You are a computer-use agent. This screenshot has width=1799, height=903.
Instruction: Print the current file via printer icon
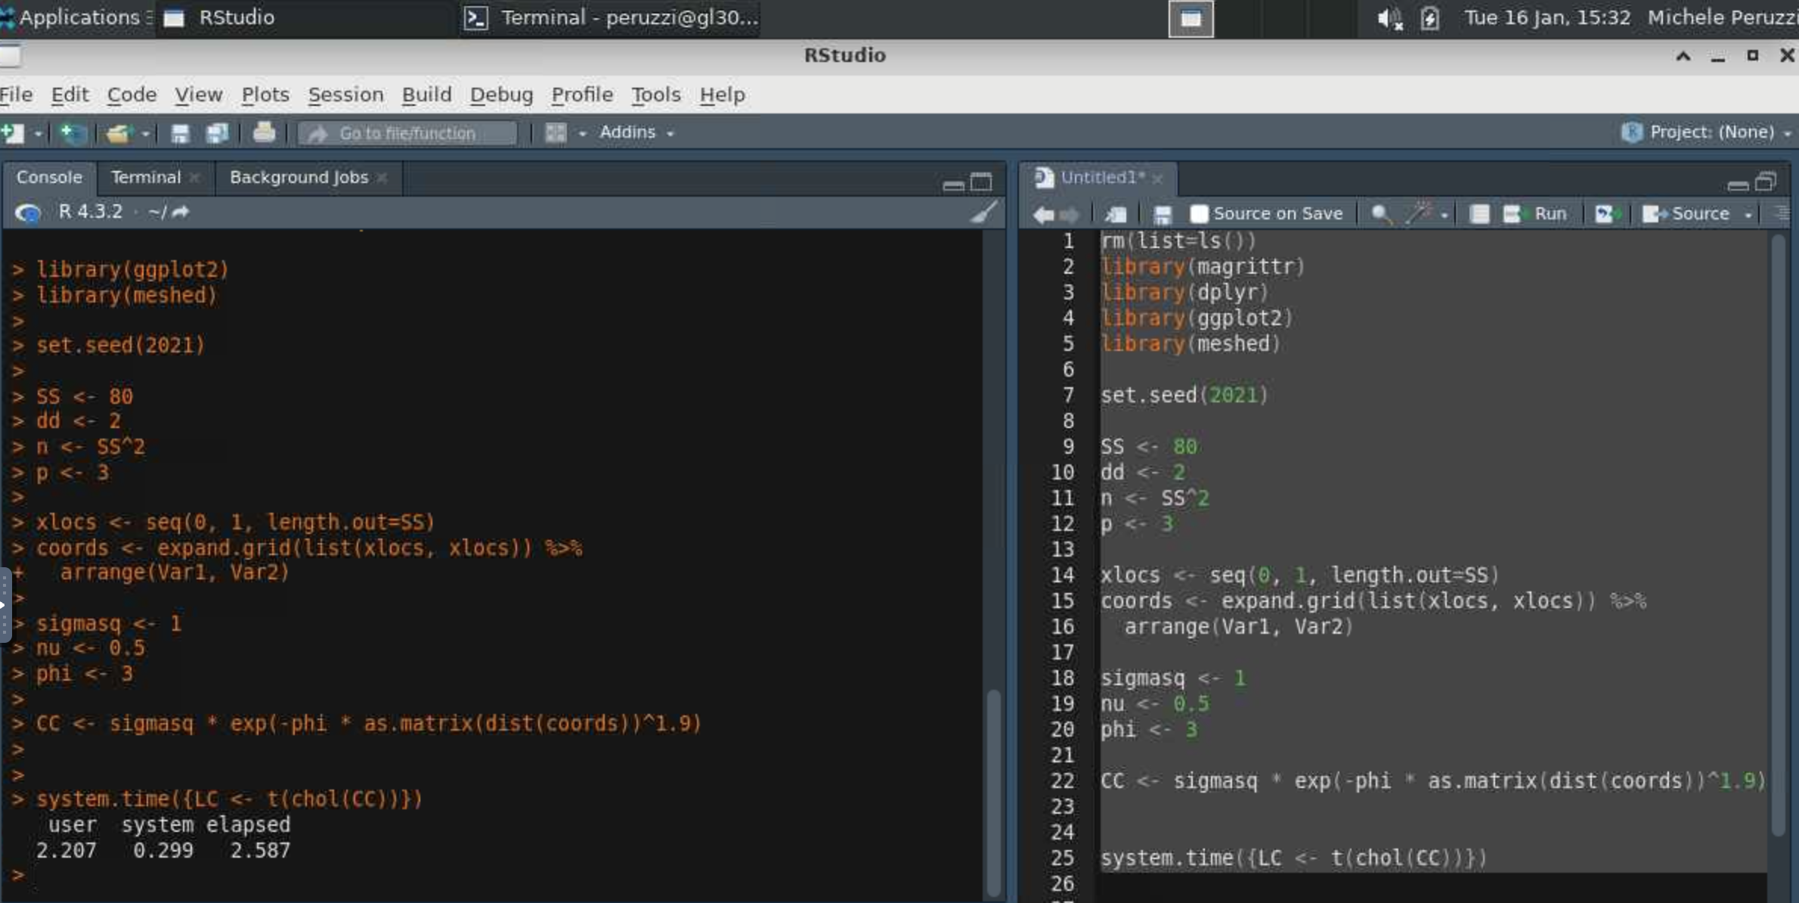tap(264, 133)
